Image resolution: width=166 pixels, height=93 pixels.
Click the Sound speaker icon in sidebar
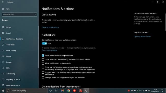pyautogui.click(x=3, y=33)
